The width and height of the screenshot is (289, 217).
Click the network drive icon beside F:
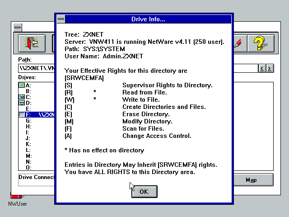coord(22,115)
